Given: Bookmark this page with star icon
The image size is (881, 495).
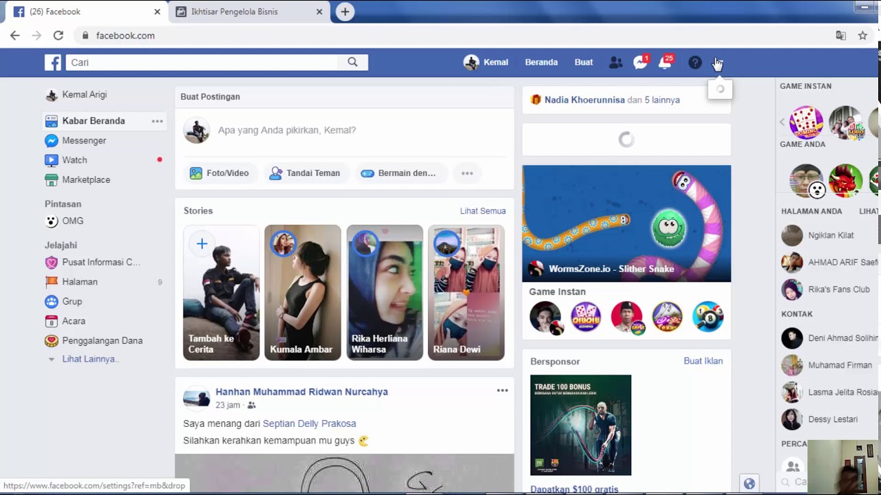Looking at the screenshot, I should (x=862, y=36).
